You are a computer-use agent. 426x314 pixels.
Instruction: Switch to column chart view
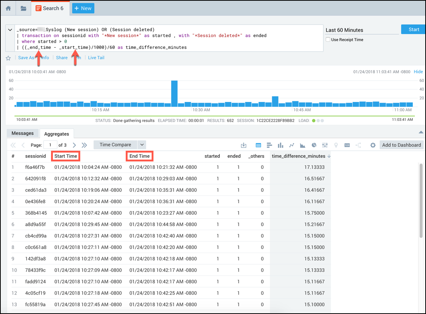pyautogui.click(x=280, y=145)
